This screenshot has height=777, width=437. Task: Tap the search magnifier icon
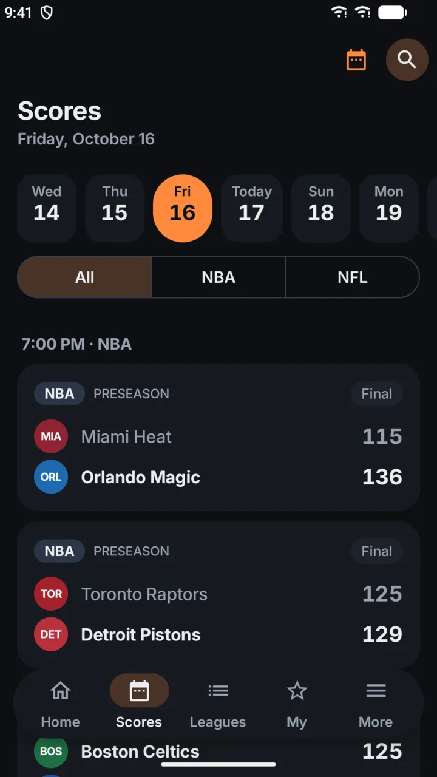(407, 59)
